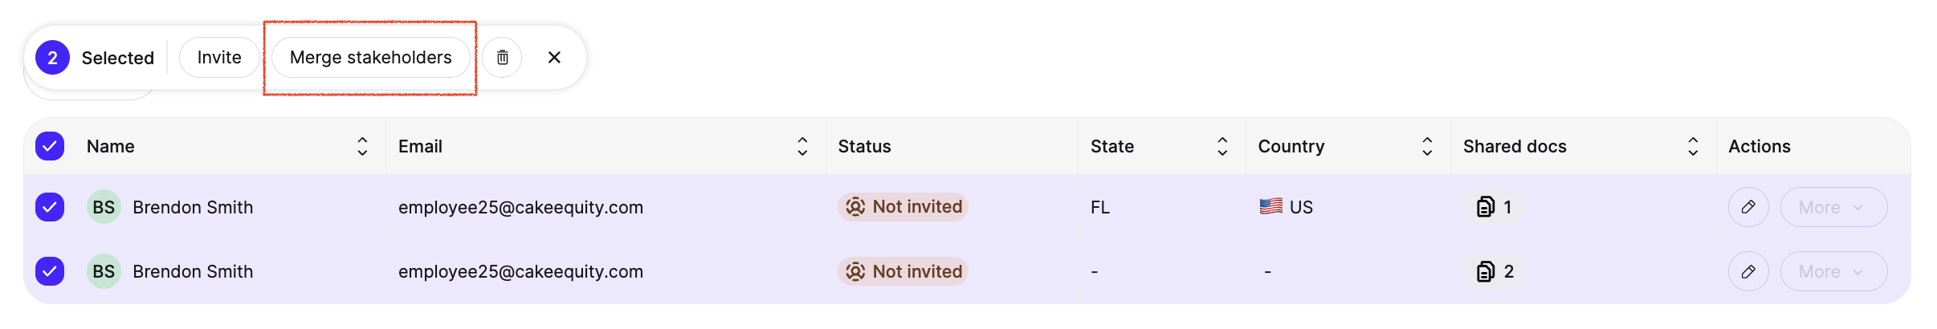Click the edit pencil icon for second row

coord(1748,272)
